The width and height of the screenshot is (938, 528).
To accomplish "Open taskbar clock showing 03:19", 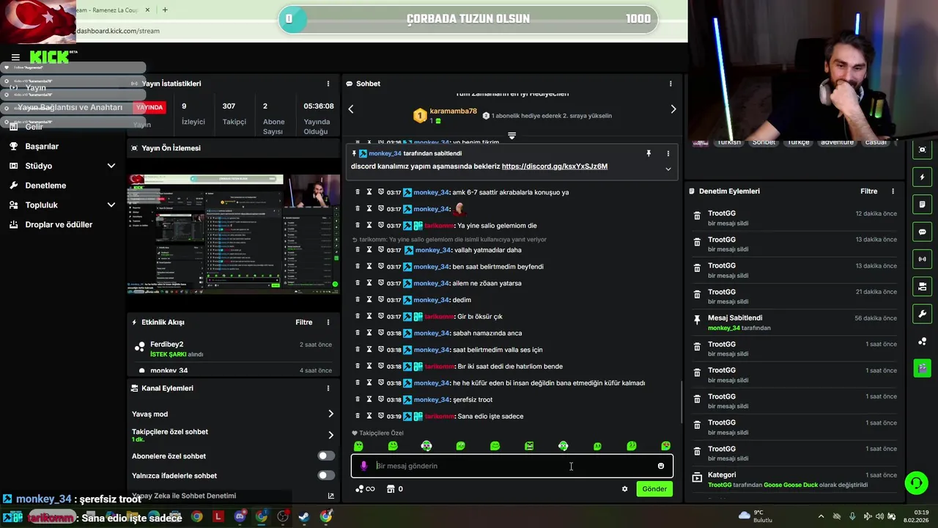I will tap(915, 516).
